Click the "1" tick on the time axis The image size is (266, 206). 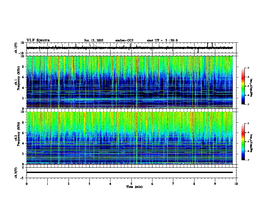coord(47,184)
